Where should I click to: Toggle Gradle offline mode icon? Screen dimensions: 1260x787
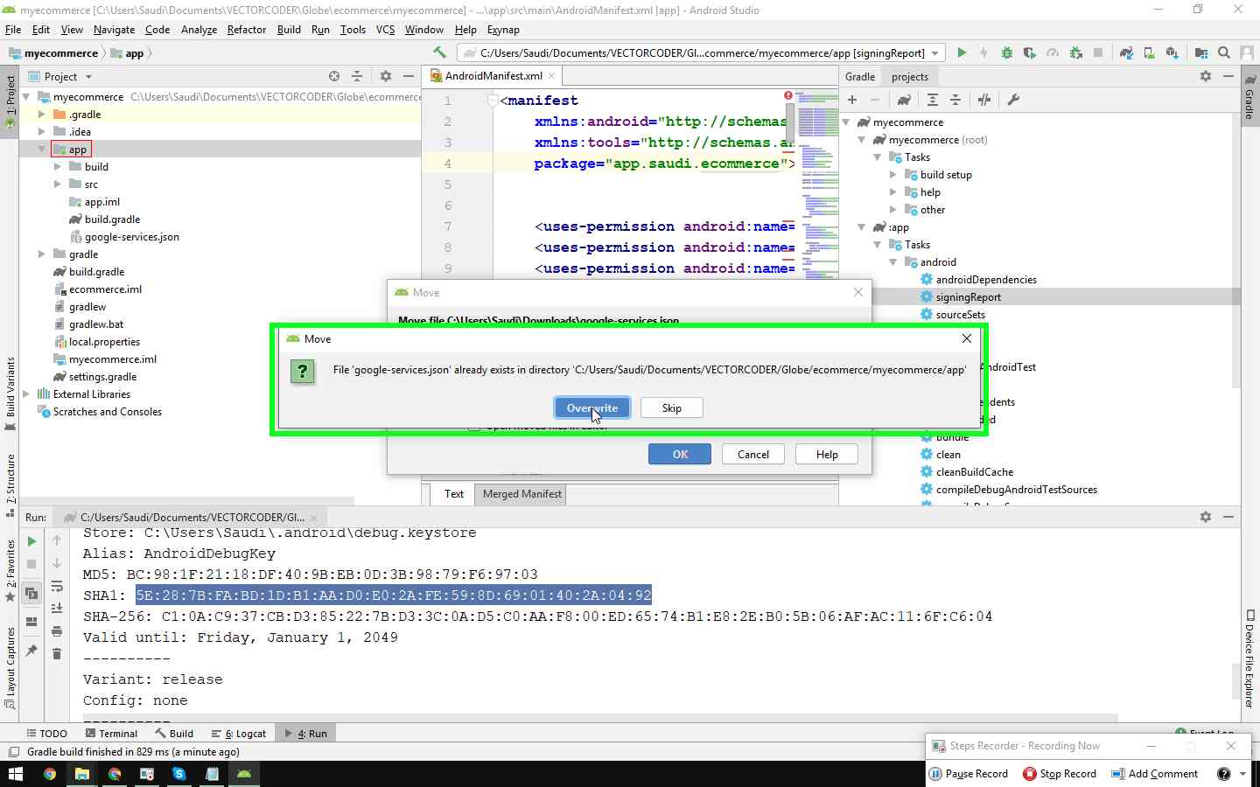tap(984, 100)
